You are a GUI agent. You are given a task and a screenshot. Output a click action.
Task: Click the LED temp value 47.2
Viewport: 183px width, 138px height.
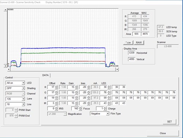(161, 27)
